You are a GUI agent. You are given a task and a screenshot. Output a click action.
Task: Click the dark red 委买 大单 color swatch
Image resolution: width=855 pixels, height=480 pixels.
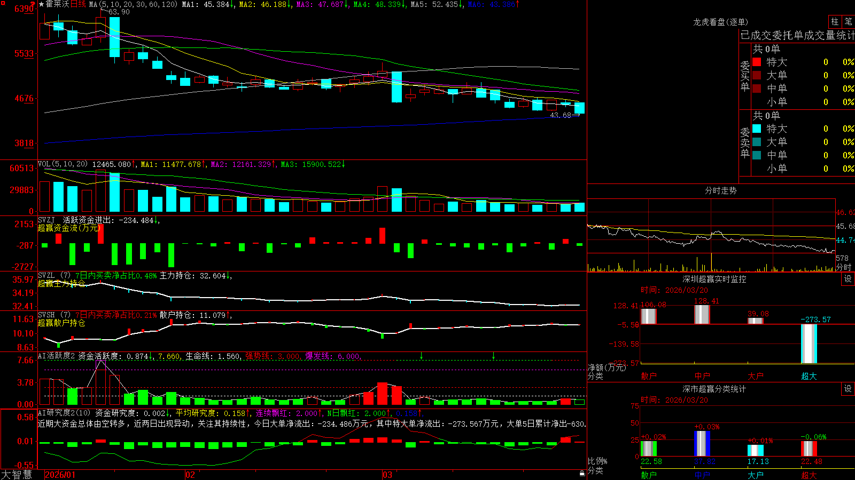pyautogui.click(x=757, y=75)
